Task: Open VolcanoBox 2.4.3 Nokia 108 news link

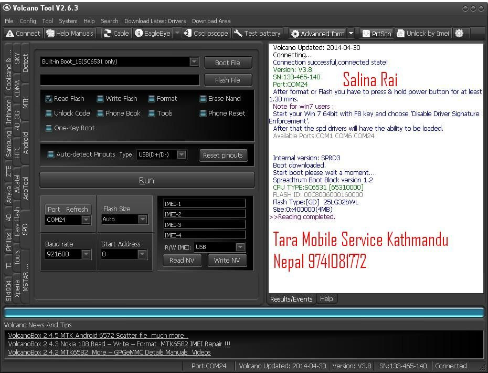Action: point(119,344)
